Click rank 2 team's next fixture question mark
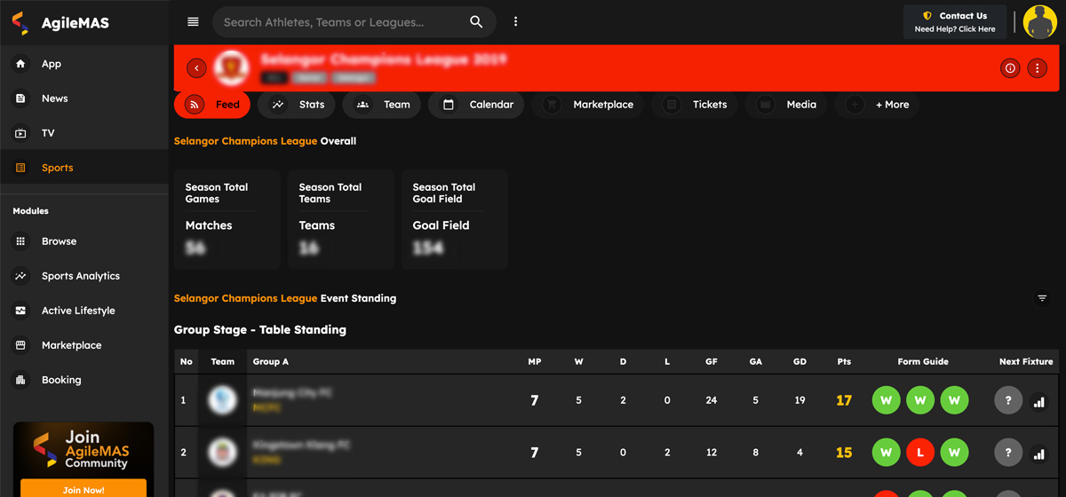1066x497 pixels. pyautogui.click(x=1008, y=453)
